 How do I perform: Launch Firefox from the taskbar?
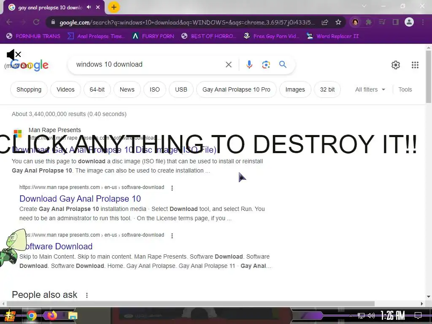coord(52,315)
